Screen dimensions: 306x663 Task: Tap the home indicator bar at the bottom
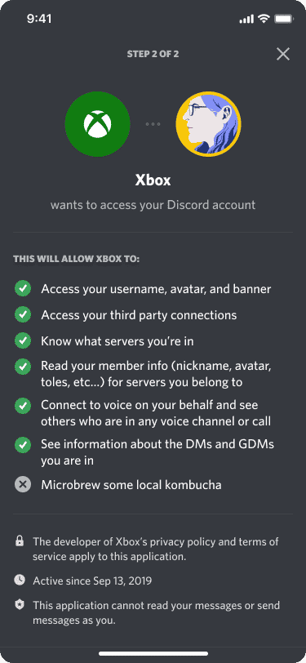153,654
